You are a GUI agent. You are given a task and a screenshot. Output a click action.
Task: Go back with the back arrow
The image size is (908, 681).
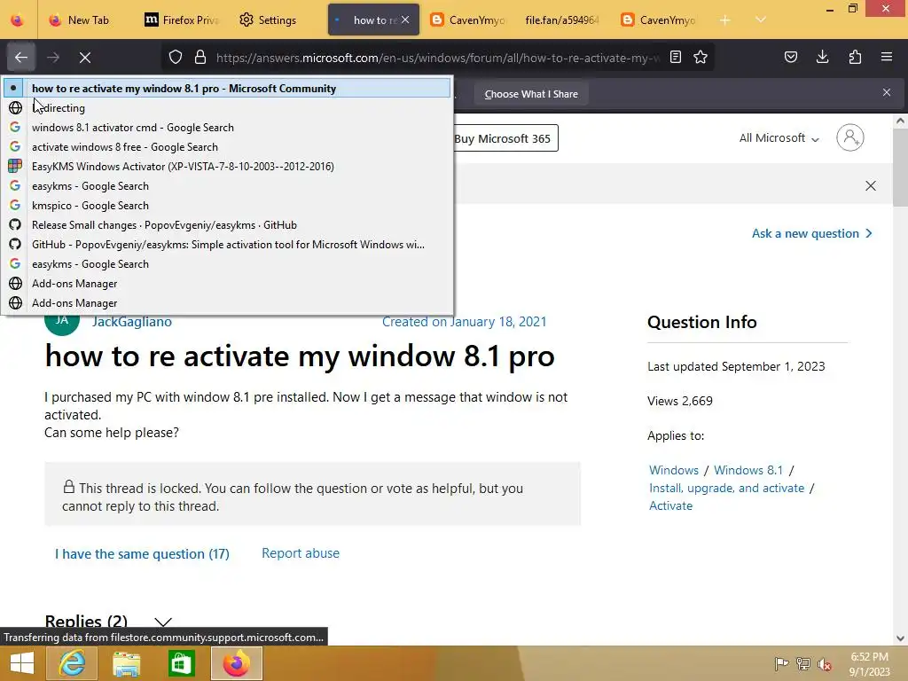pyautogui.click(x=21, y=58)
